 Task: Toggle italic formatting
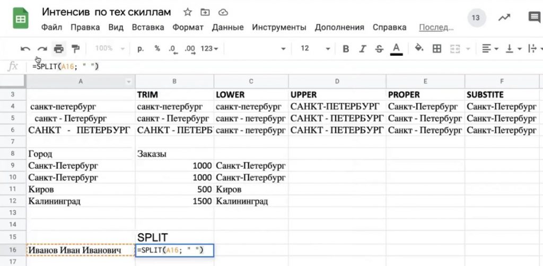tap(363, 49)
